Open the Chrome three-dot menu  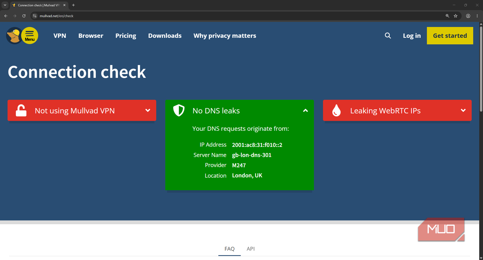click(x=477, y=16)
